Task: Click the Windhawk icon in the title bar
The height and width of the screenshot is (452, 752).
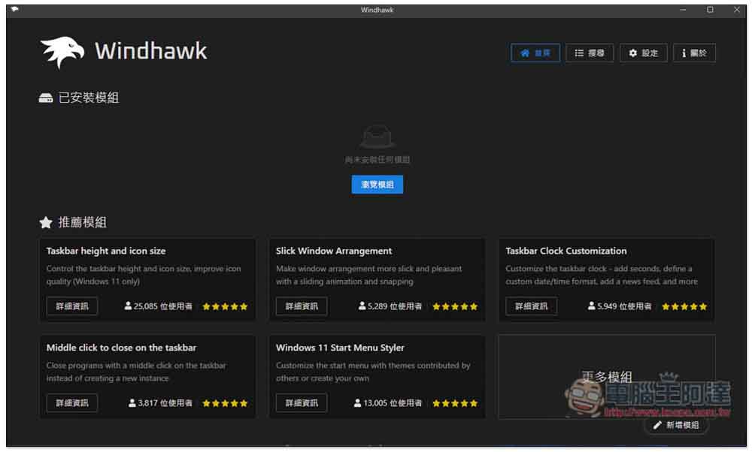Action: [14, 10]
